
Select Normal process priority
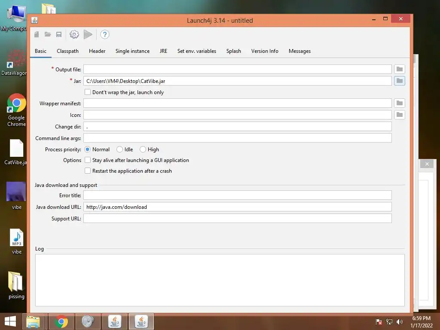pos(87,149)
